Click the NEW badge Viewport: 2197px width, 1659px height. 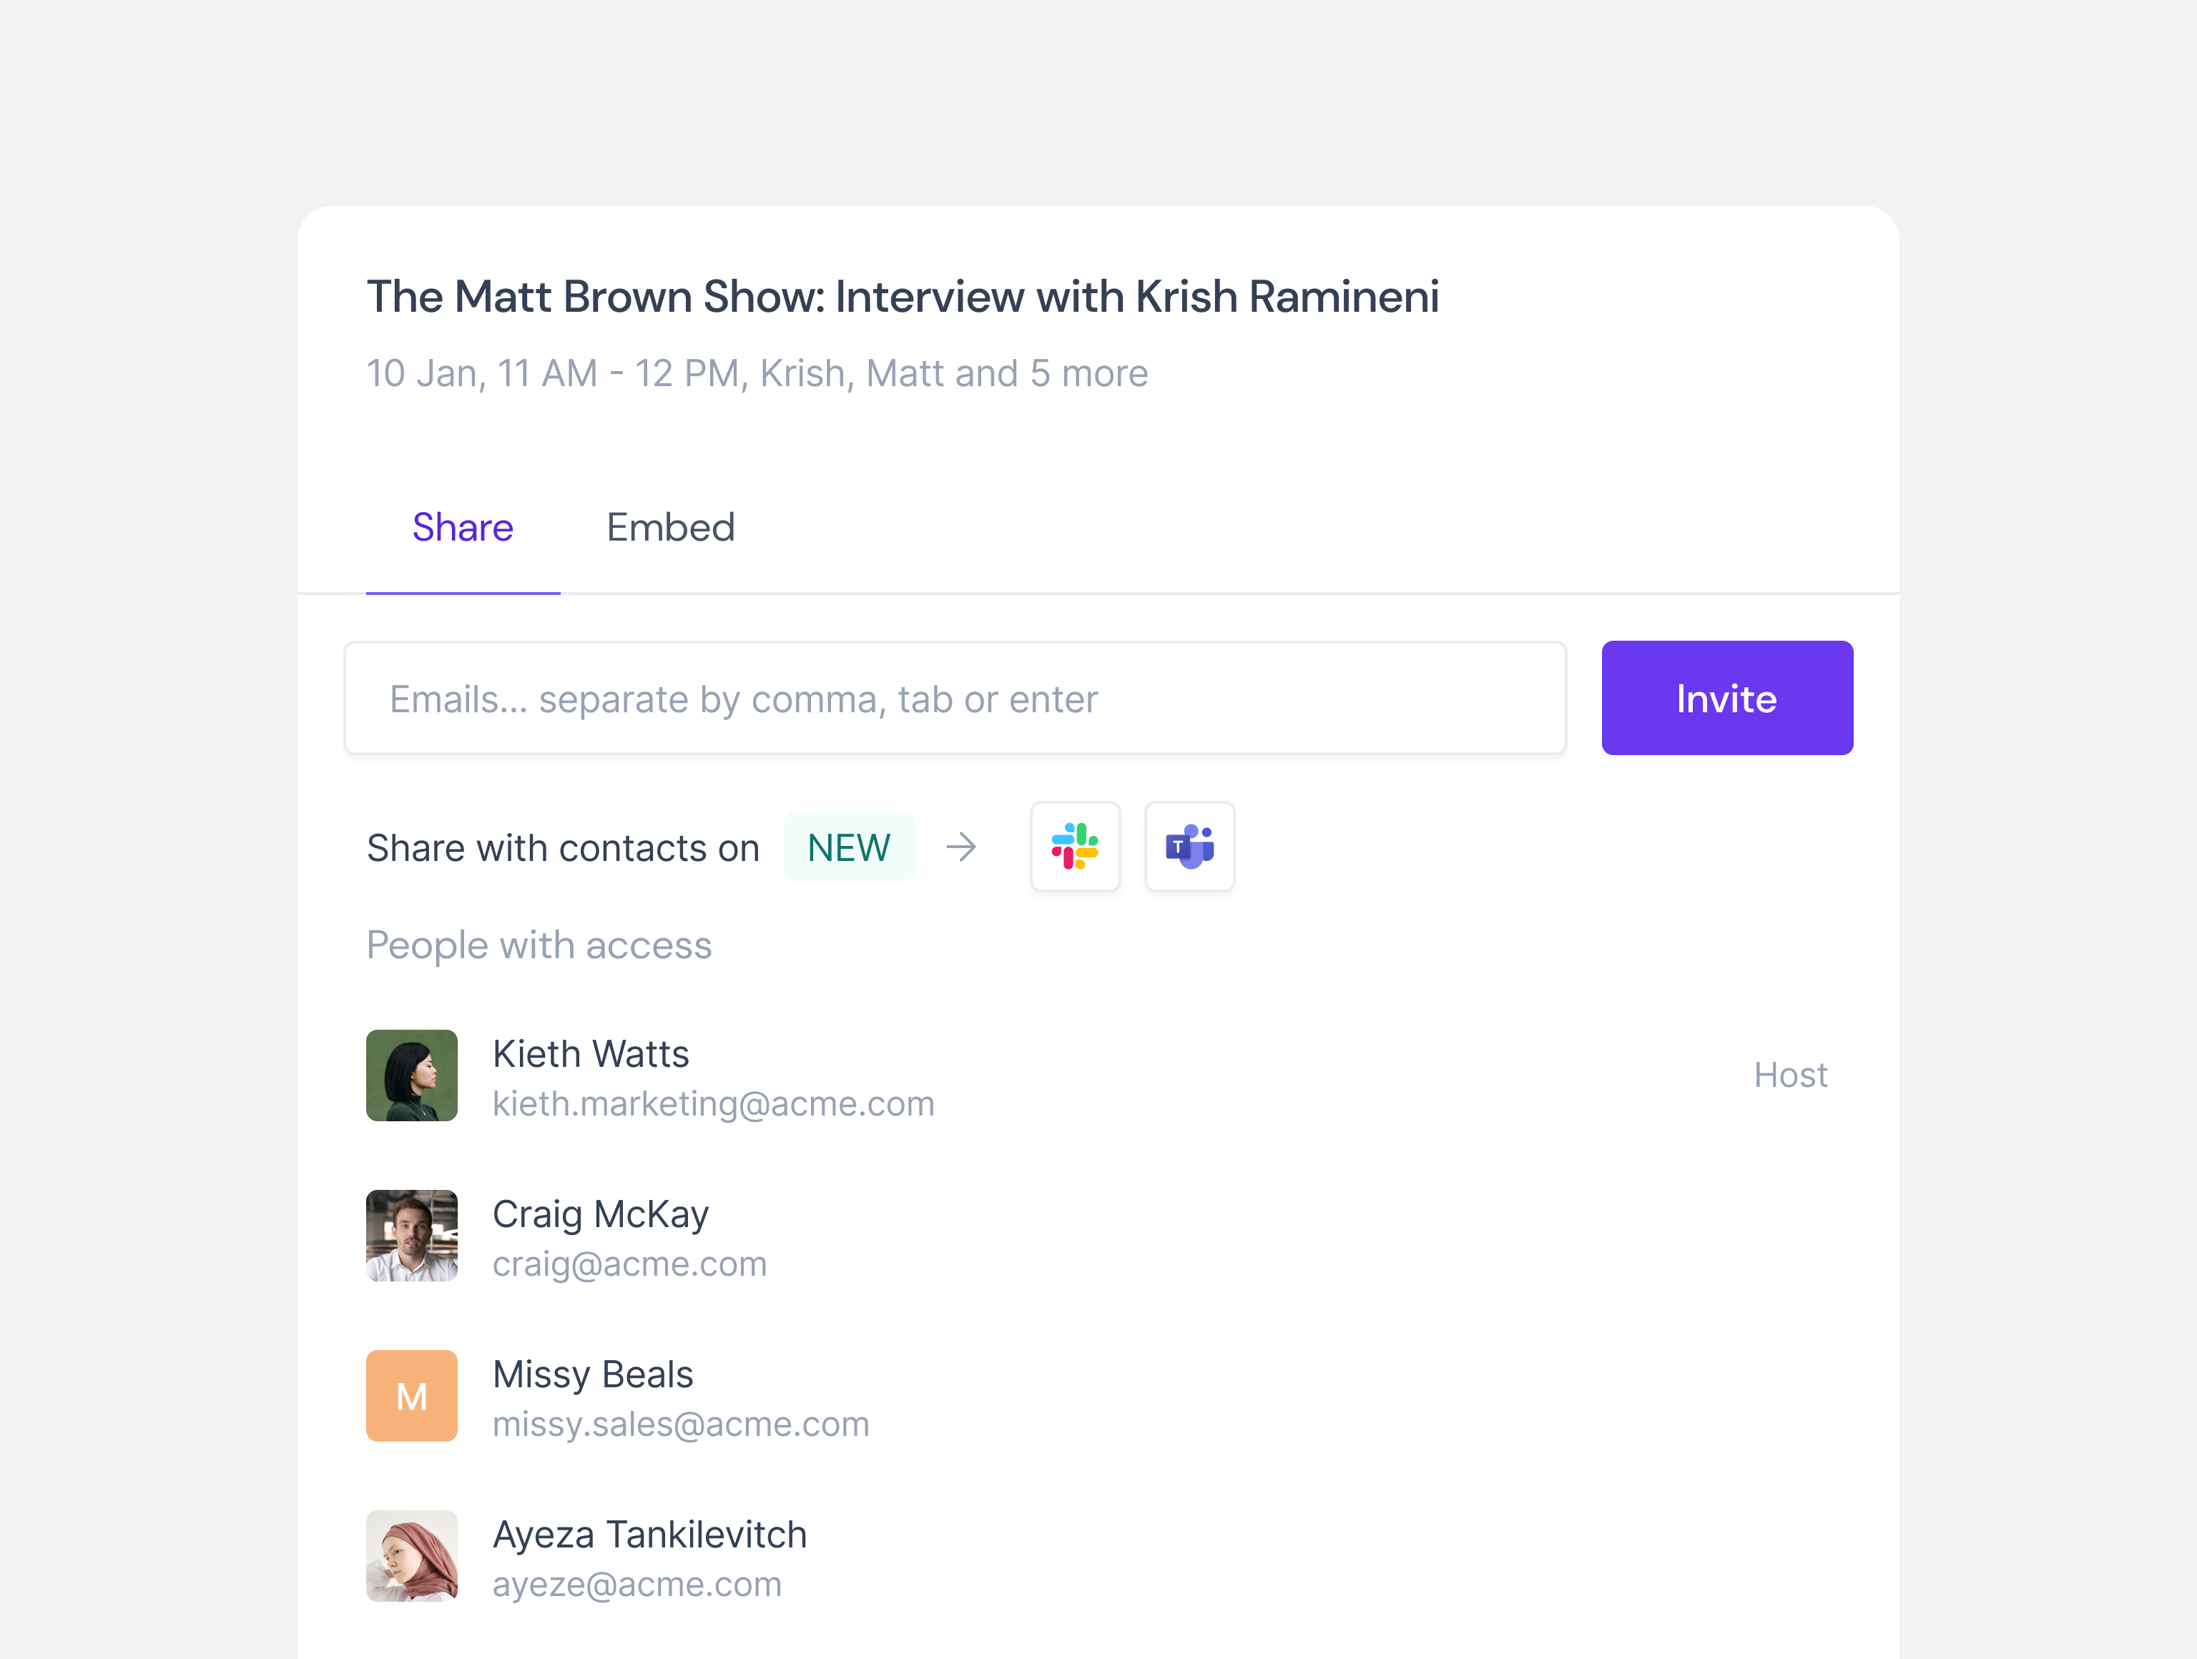coord(848,847)
